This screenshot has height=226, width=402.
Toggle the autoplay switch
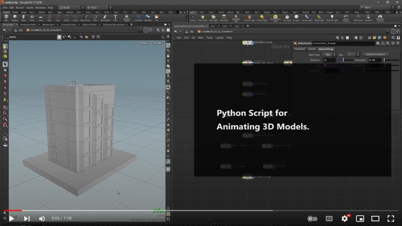(x=312, y=218)
